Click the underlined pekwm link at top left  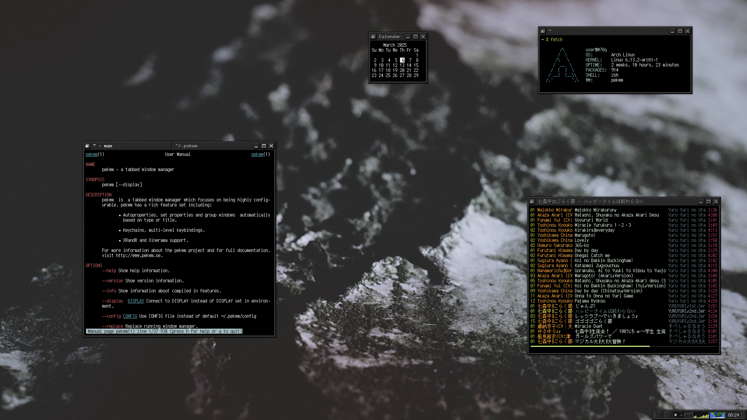(91, 154)
